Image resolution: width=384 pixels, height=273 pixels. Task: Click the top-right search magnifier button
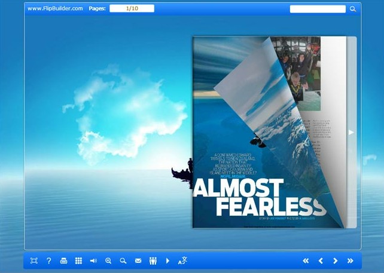click(353, 9)
